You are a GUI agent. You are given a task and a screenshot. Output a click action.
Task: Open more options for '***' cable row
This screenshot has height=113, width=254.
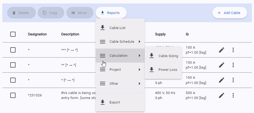coord(233,50)
